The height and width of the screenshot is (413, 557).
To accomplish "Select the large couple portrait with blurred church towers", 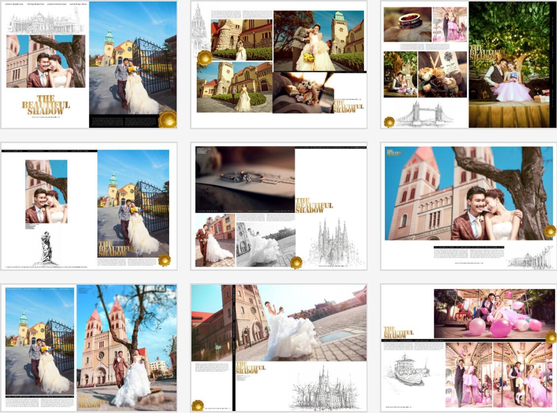I will [469, 193].
